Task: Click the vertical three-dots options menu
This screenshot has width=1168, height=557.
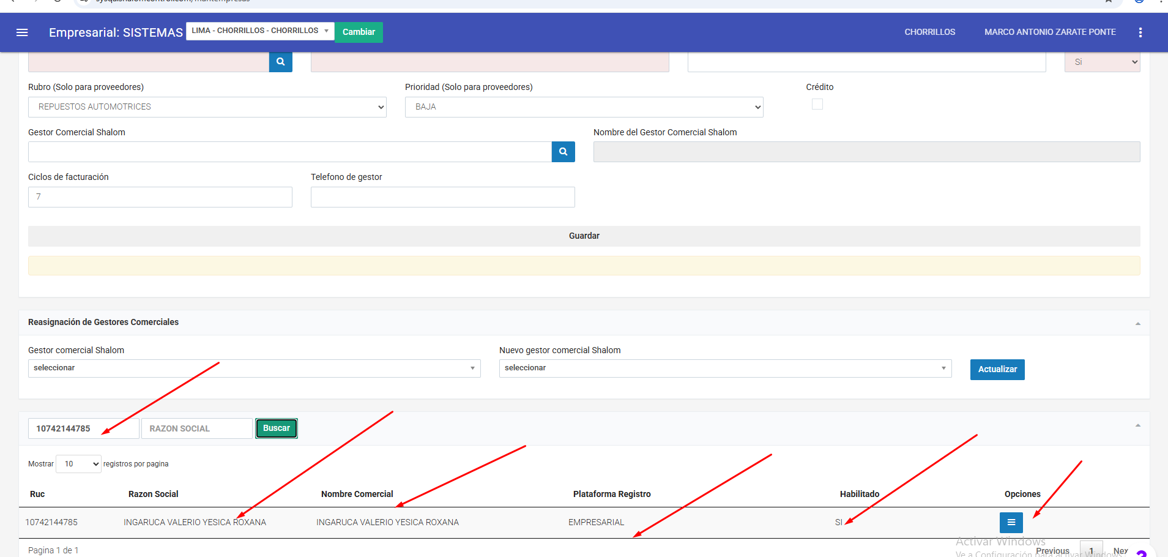Action: 1140,32
